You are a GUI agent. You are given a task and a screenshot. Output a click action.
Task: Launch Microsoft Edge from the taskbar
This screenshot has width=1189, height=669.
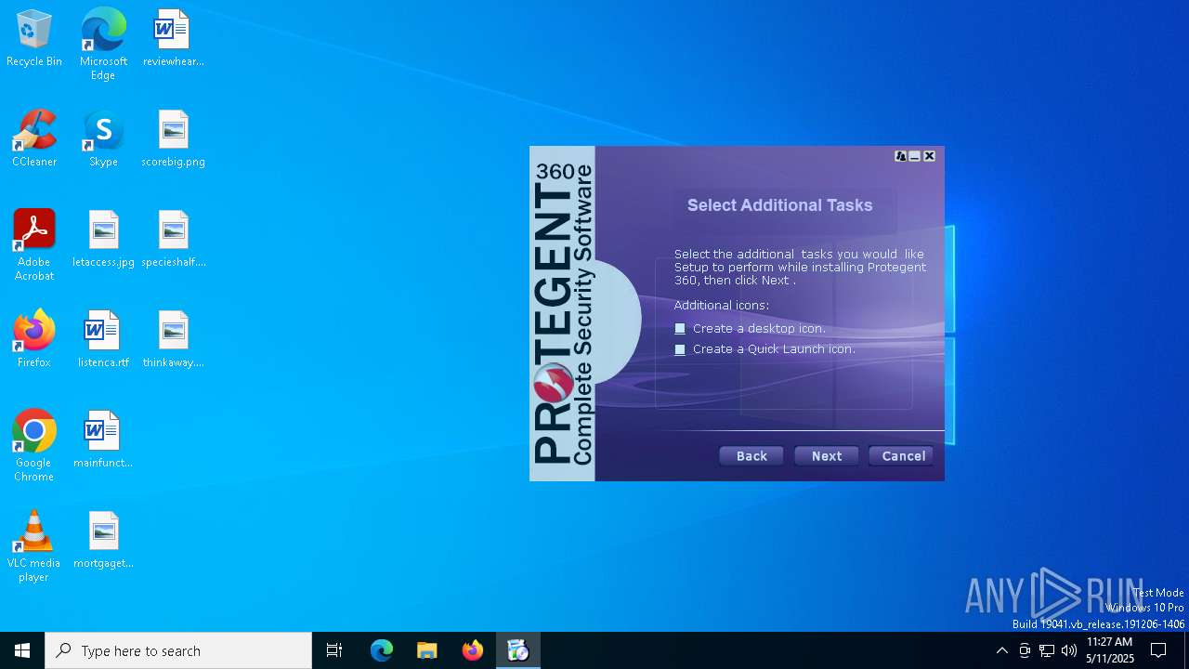point(382,650)
